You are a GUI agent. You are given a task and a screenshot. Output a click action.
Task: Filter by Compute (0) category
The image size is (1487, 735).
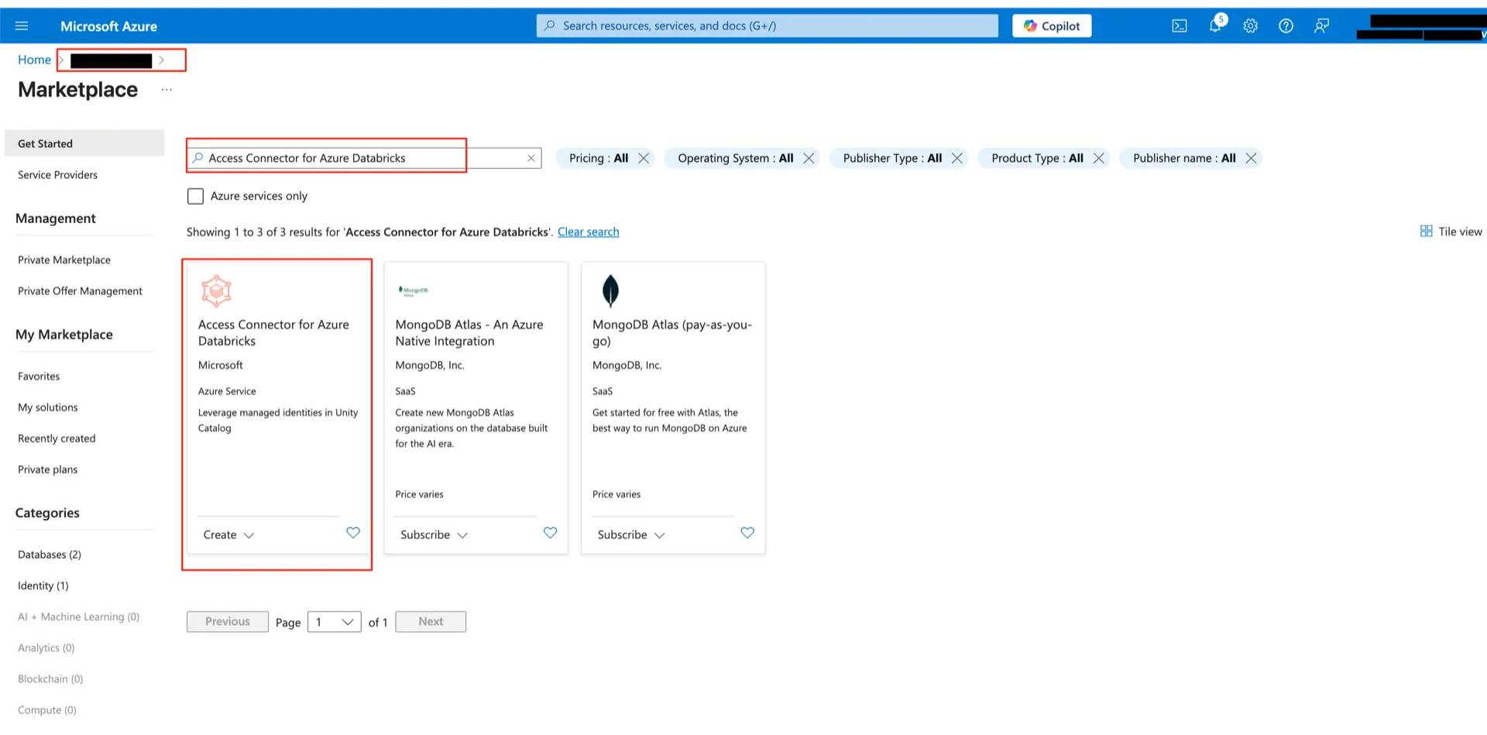point(47,709)
